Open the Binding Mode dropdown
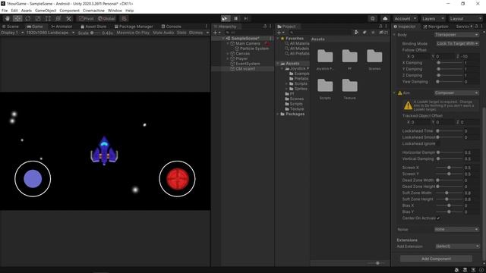 click(457, 44)
